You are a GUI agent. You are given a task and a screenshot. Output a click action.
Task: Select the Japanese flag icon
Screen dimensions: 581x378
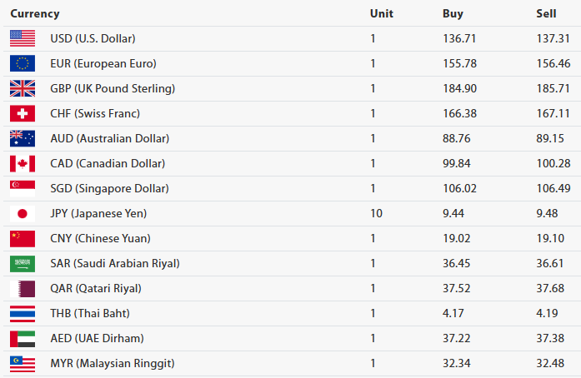point(23,213)
